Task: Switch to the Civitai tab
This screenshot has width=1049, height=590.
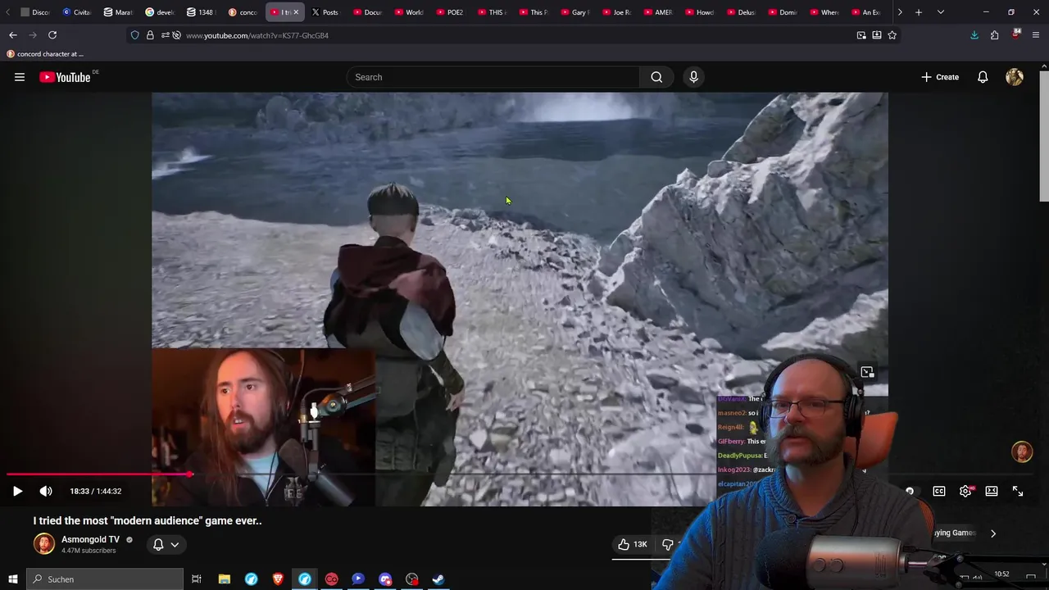Action: (x=76, y=12)
